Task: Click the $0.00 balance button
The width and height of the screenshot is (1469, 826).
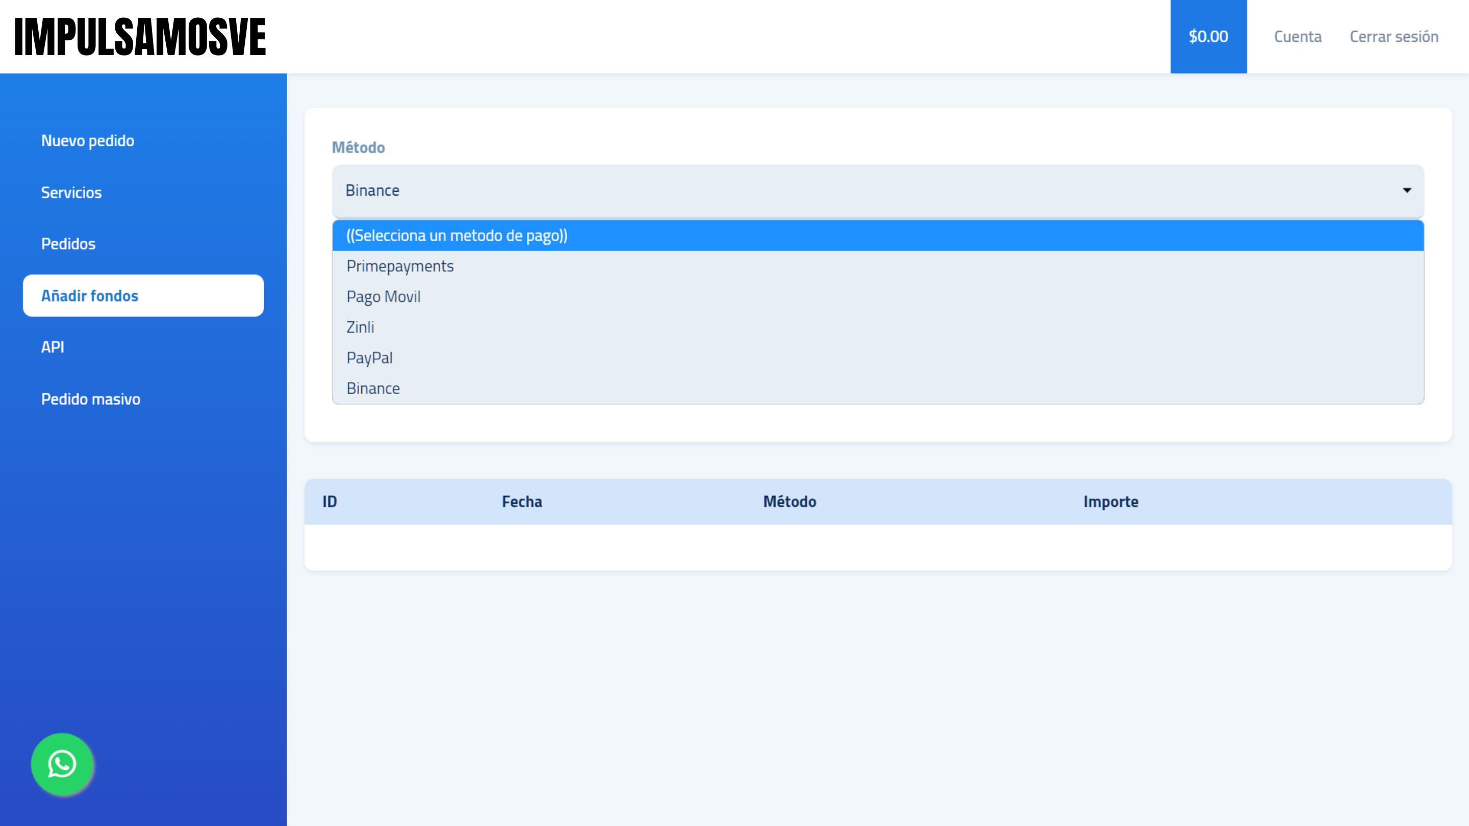Action: coord(1208,37)
